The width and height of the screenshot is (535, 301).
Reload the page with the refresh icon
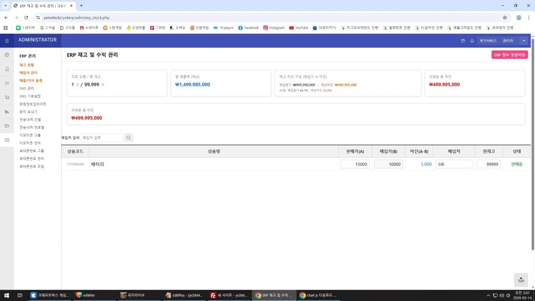26,18
